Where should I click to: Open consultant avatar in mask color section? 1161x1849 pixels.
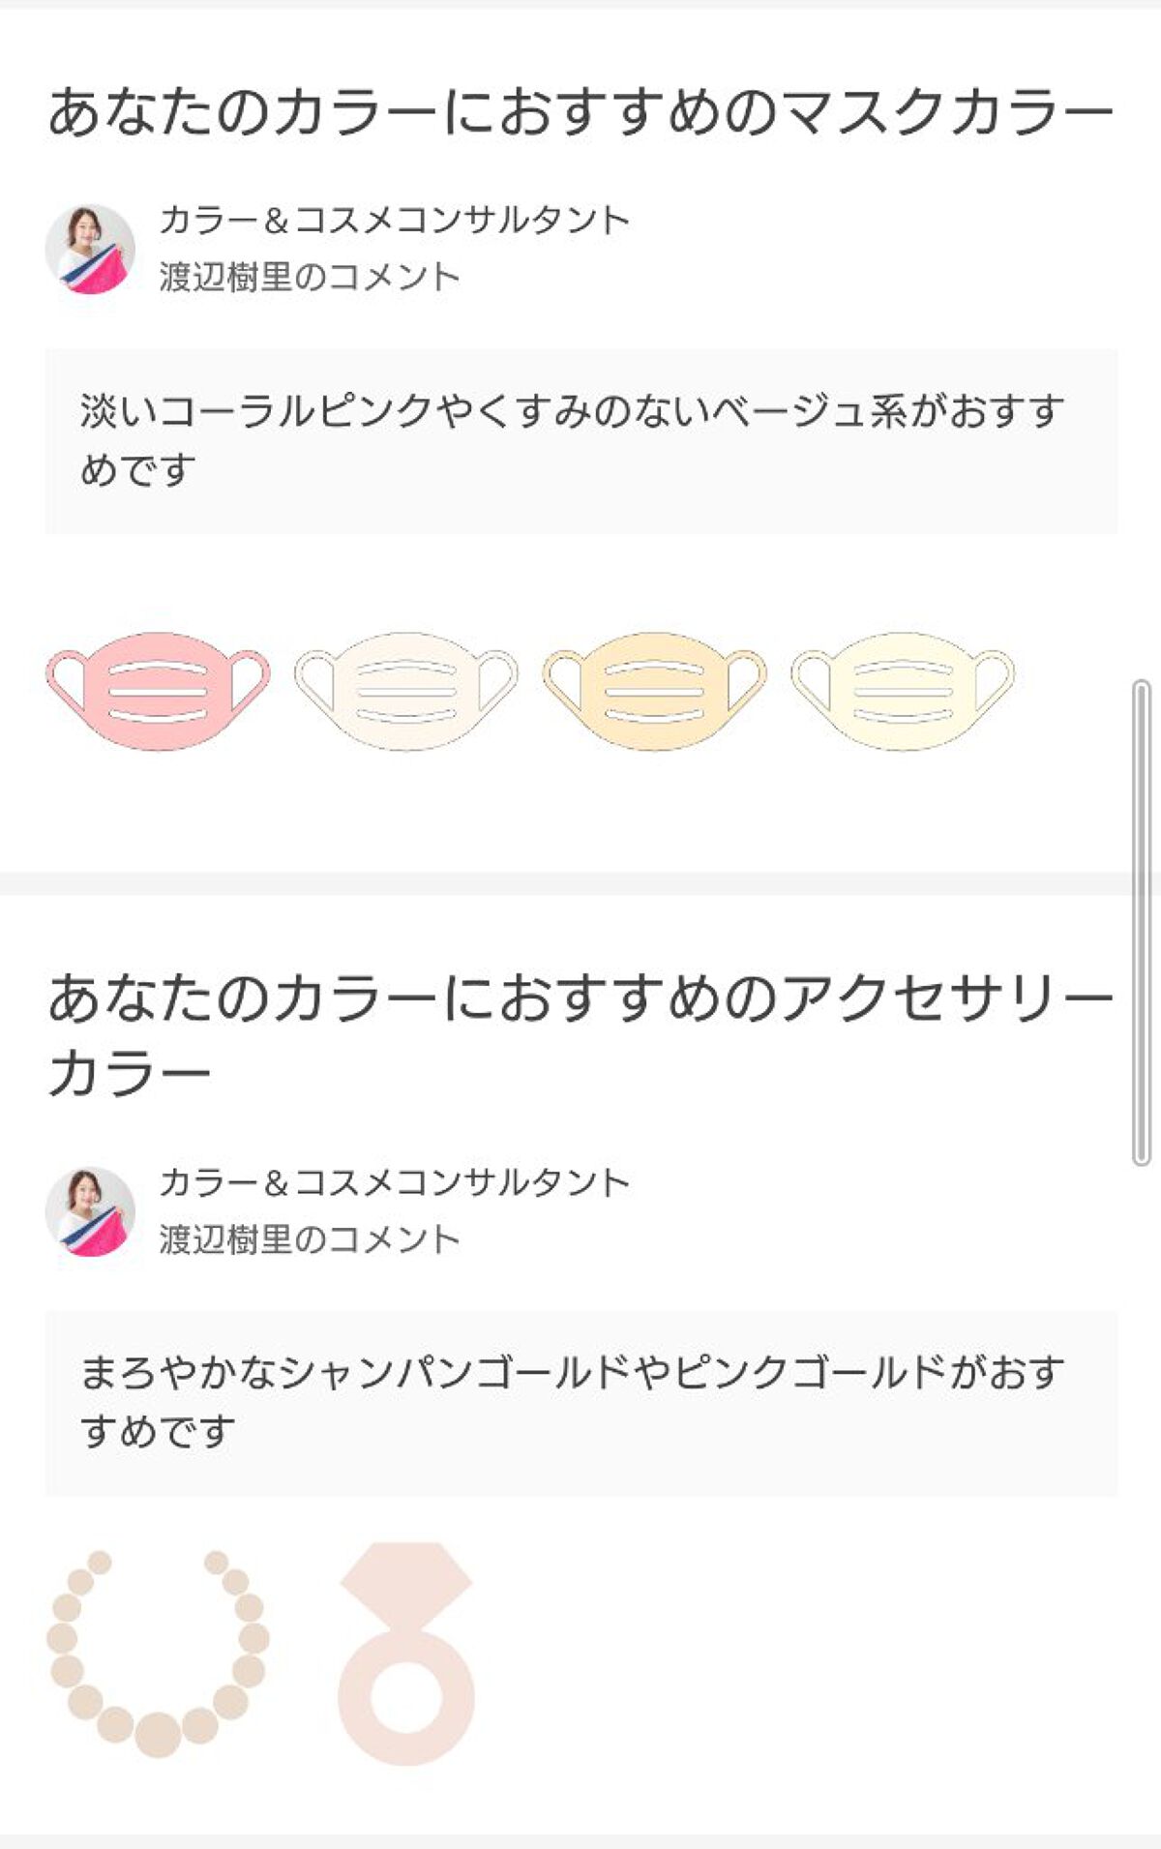tap(90, 249)
